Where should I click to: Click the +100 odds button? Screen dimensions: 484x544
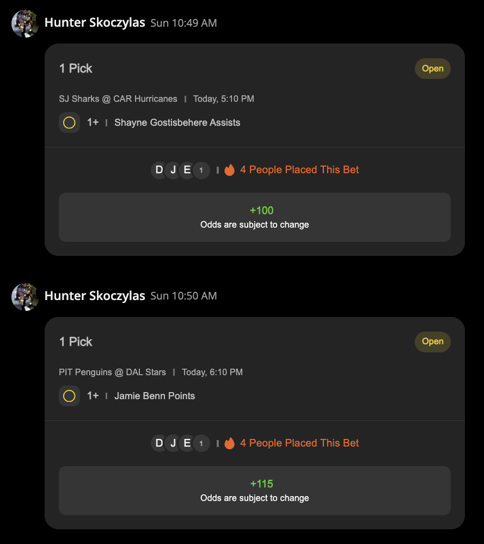(x=255, y=217)
